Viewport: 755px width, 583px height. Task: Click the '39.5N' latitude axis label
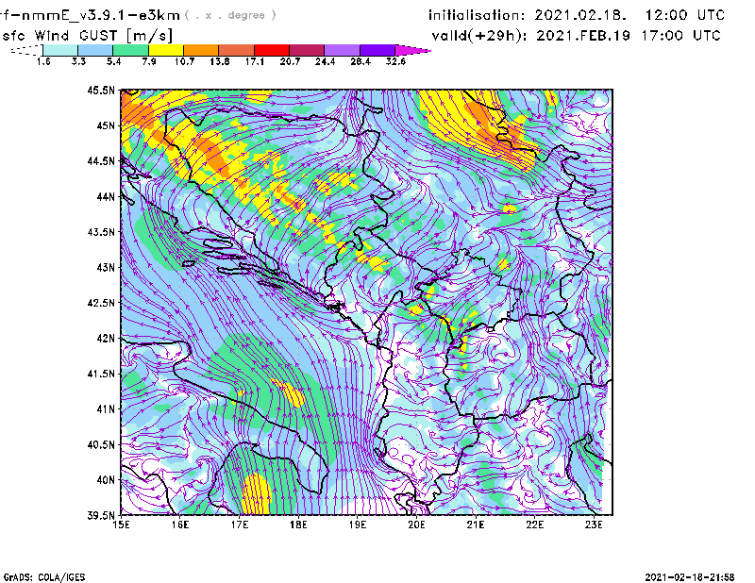pos(101,516)
